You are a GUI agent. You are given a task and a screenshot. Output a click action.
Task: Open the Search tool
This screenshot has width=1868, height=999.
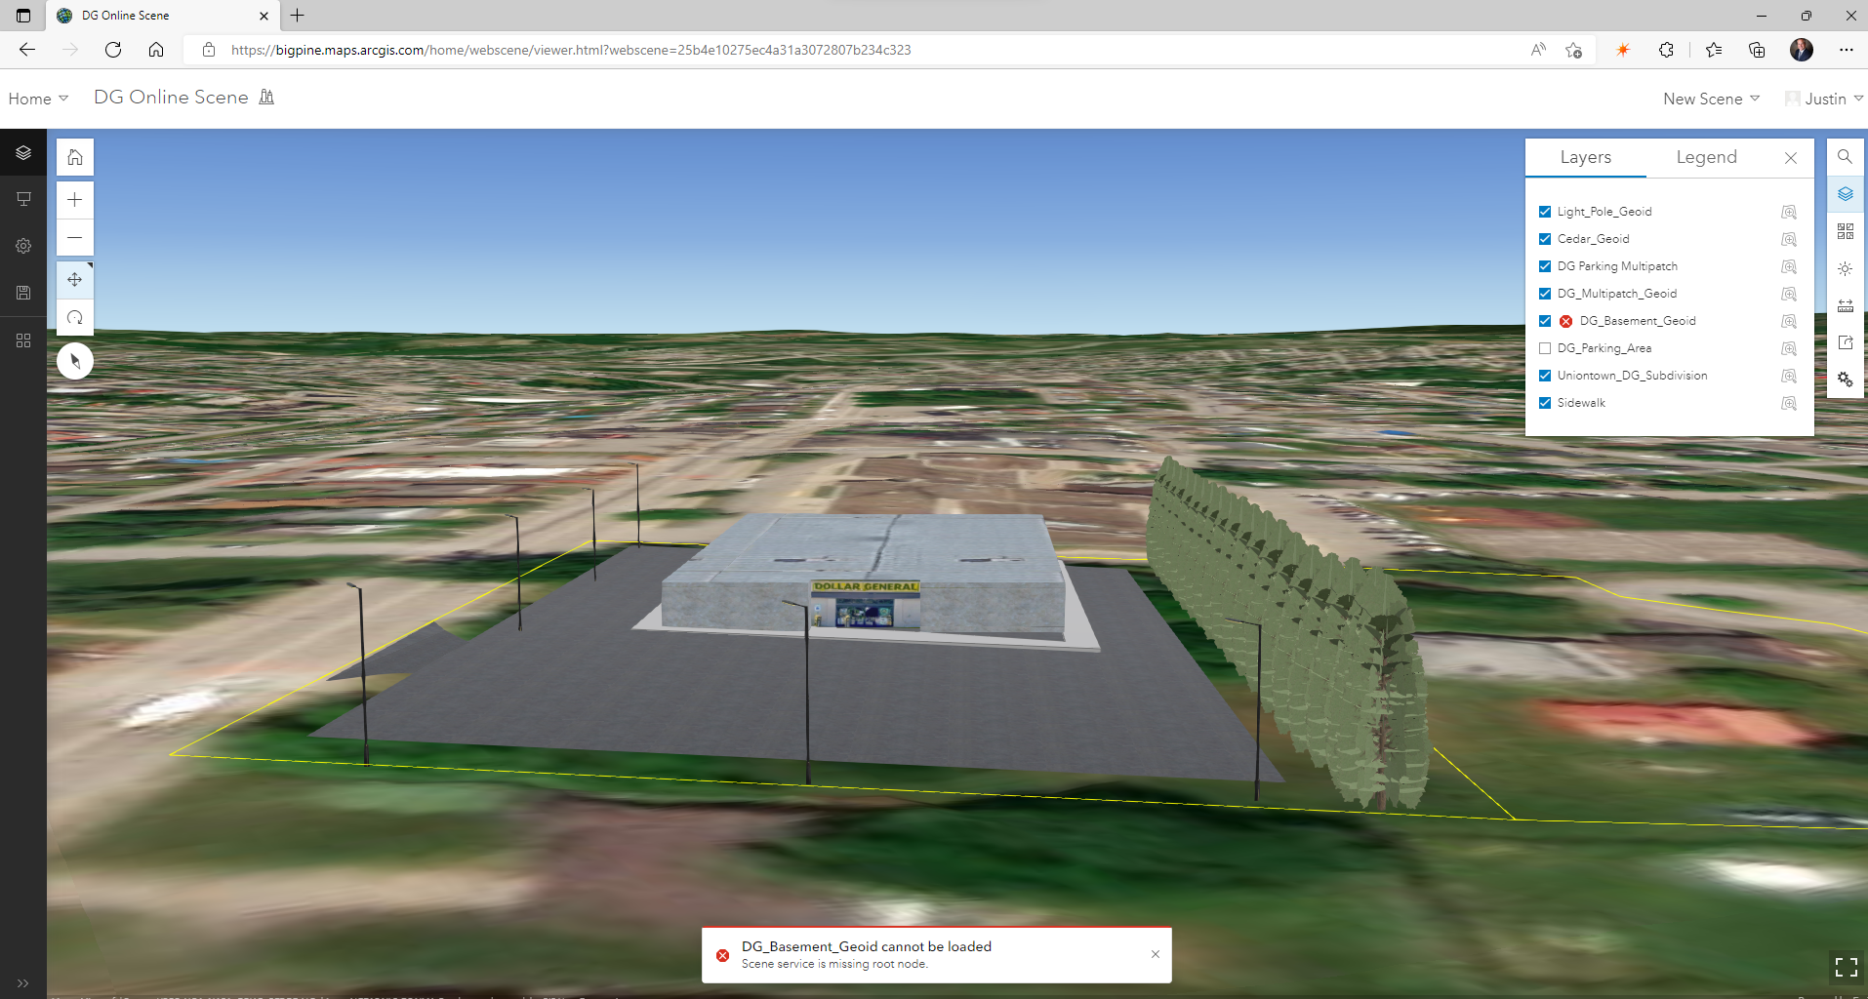[1845, 156]
